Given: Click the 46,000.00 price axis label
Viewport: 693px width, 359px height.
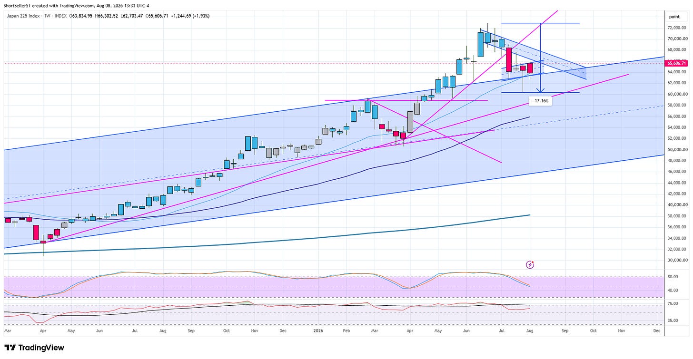Looking at the screenshot, I should tap(676, 172).
